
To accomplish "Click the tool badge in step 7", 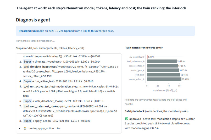I will [26, 106].
